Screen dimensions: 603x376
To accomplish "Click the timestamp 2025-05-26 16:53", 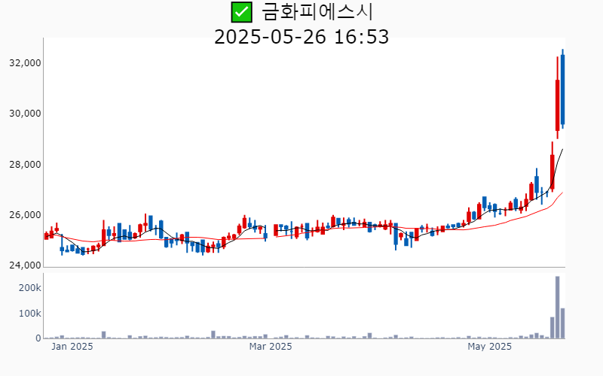I will 301,37.
